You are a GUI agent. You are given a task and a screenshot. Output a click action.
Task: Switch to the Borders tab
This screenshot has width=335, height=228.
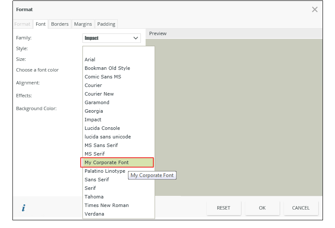coord(60,24)
